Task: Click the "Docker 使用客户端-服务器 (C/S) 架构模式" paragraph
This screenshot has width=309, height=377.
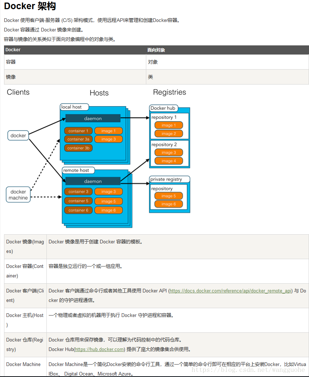Action: tap(92, 20)
